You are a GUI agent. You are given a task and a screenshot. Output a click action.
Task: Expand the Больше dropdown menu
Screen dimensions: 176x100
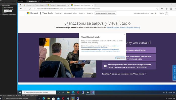[x=90, y=13]
